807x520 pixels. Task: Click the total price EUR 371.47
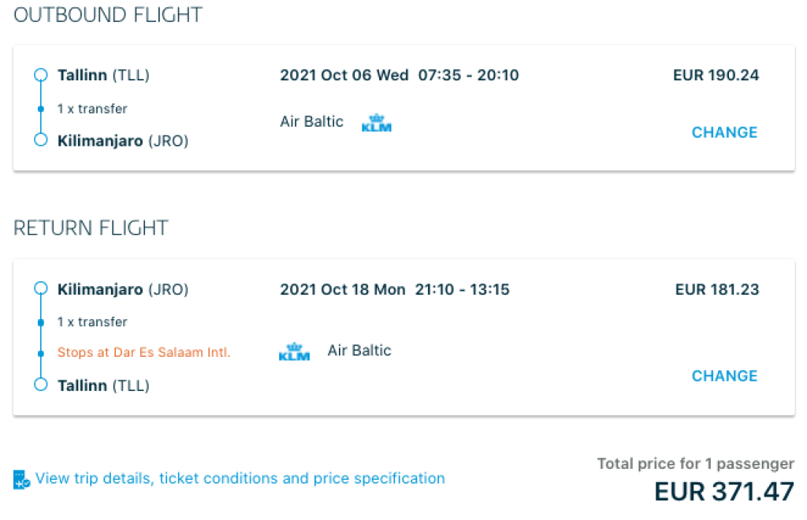723,491
